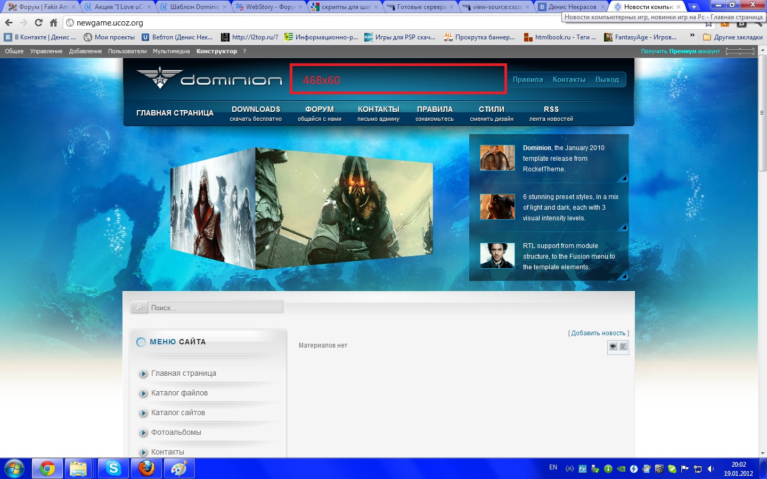Open the Другие закладки bookmarks folder
This screenshot has height=479, width=767.
[732, 37]
